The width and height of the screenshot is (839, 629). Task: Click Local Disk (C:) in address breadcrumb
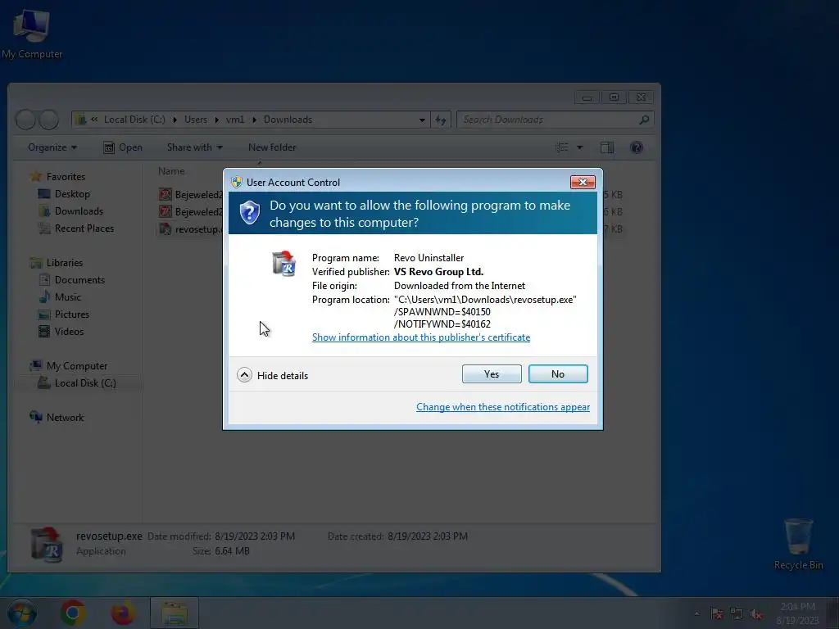click(x=134, y=120)
